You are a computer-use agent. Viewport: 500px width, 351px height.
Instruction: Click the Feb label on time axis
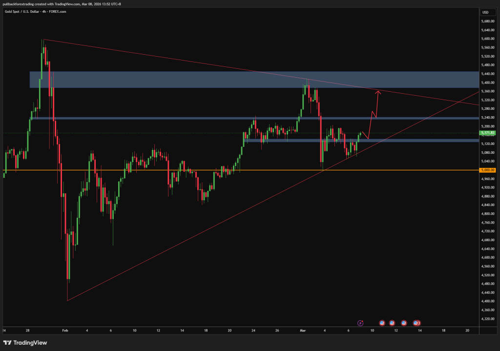click(x=64, y=330)
